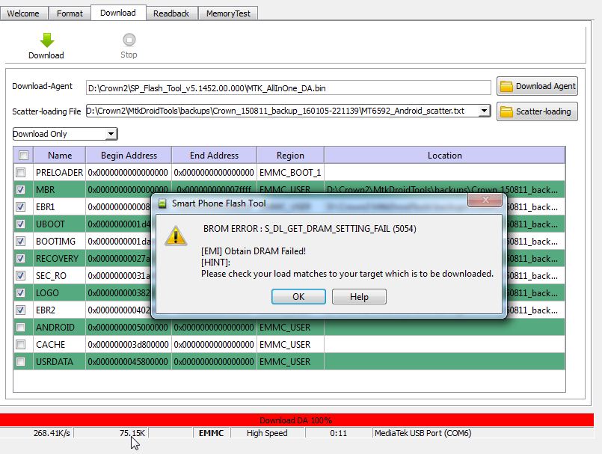Uncheck the MBR partition checkbox
The width and height of the screenshot is (602, 454).
21,190
